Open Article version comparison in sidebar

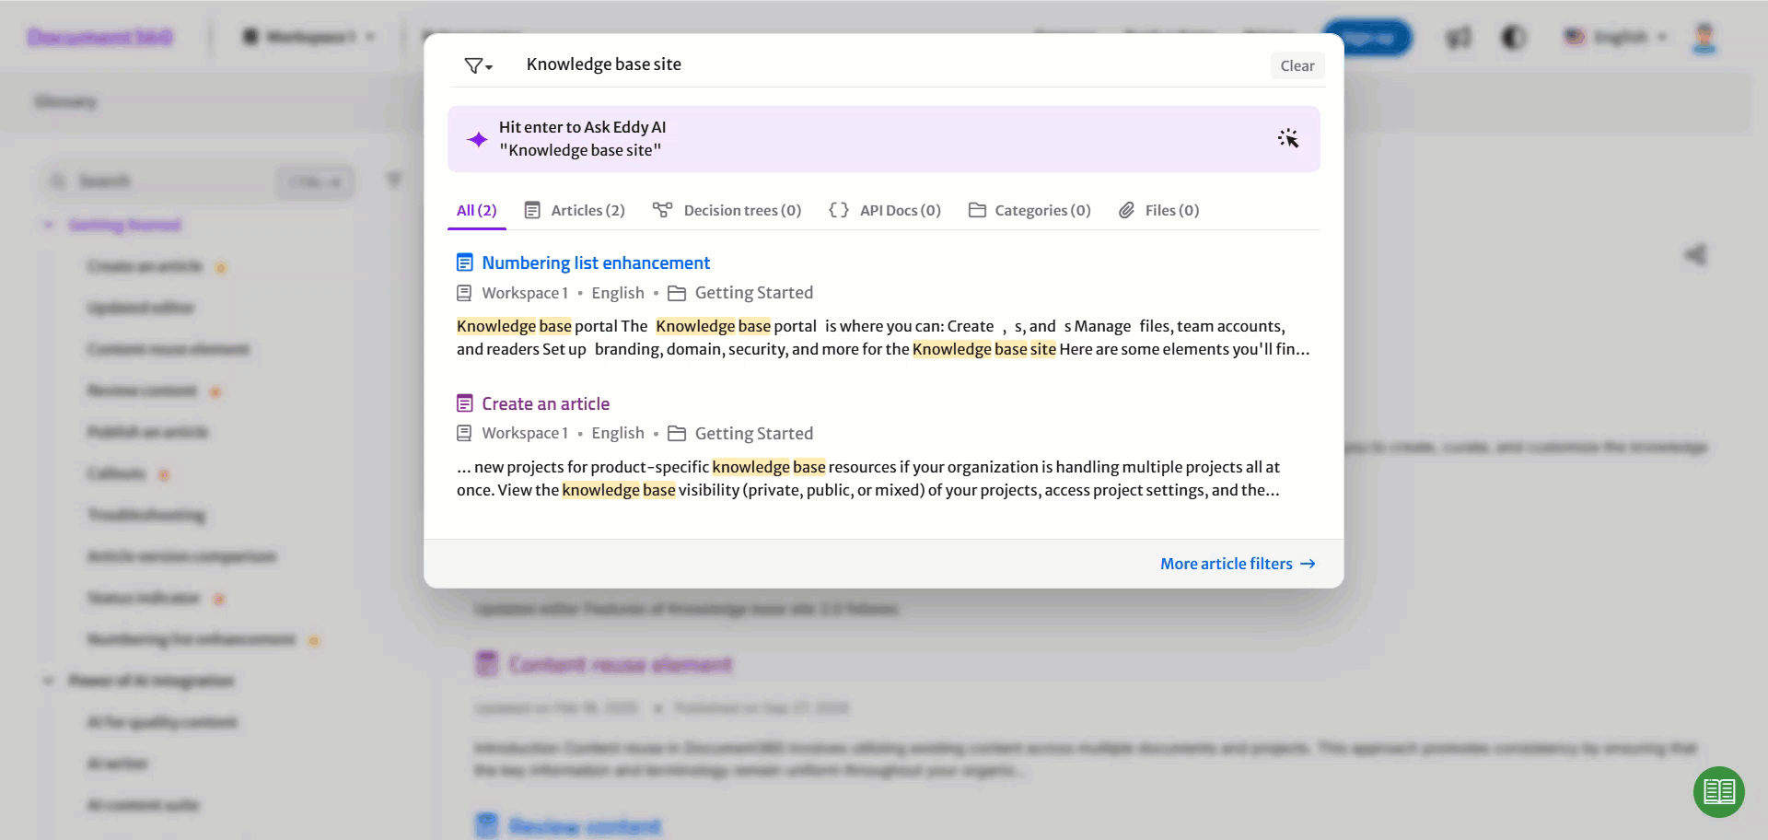pyautogui.click(x=181, y=556)
